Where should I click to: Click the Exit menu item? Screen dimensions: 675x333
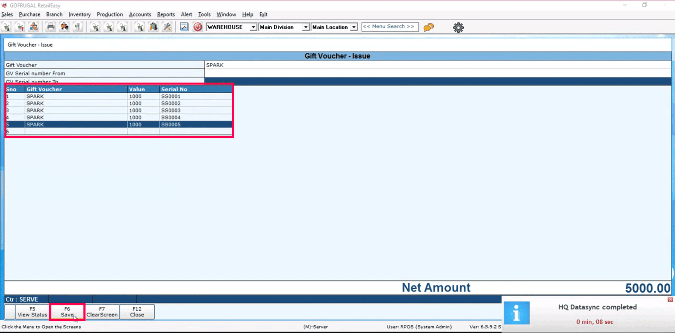click(x=263, y=14)
